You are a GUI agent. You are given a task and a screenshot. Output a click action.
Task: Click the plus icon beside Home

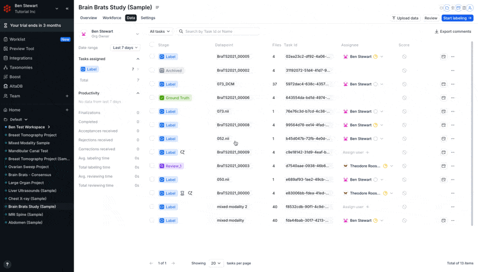pyautogui.click(x=67, y=110)
